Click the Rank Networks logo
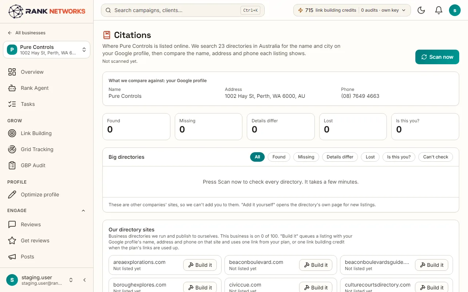This screenshot has height=292, width=468. [47, 11]
